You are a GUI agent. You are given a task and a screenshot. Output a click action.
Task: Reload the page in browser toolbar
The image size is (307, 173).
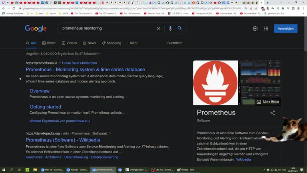(14, 8)
